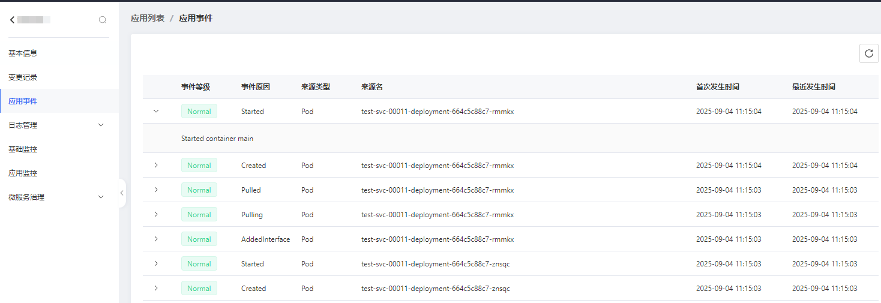Click the search icon in the sidebar header
Viewport: 881px width, 303px height.
103,20
